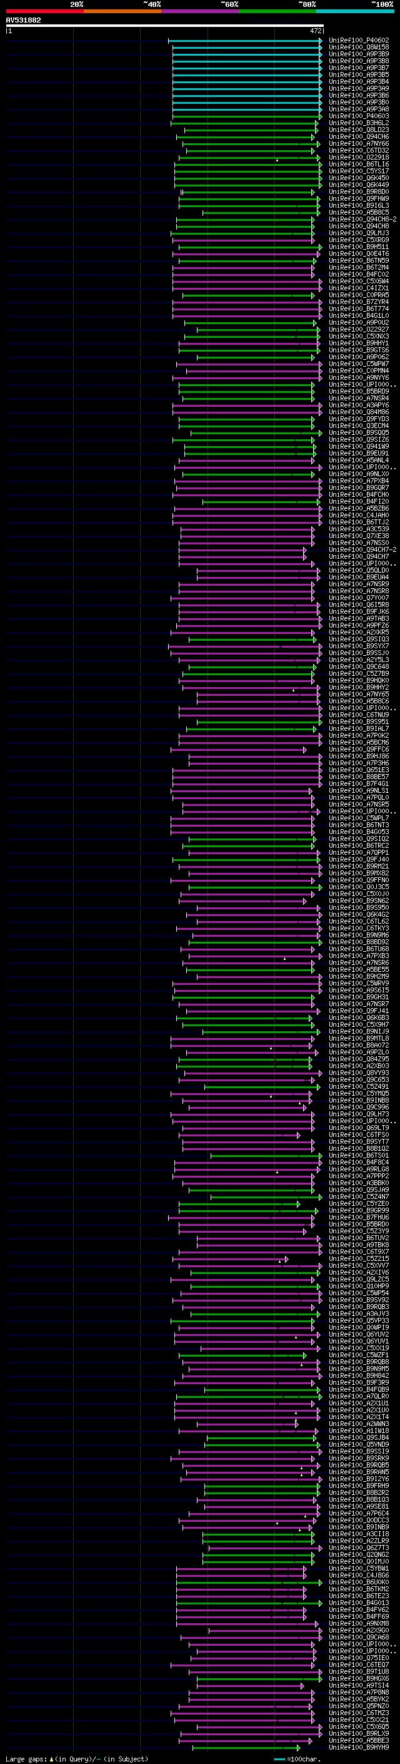
Task: Click the =100char. scale legend
Action: coord(297,1759)
